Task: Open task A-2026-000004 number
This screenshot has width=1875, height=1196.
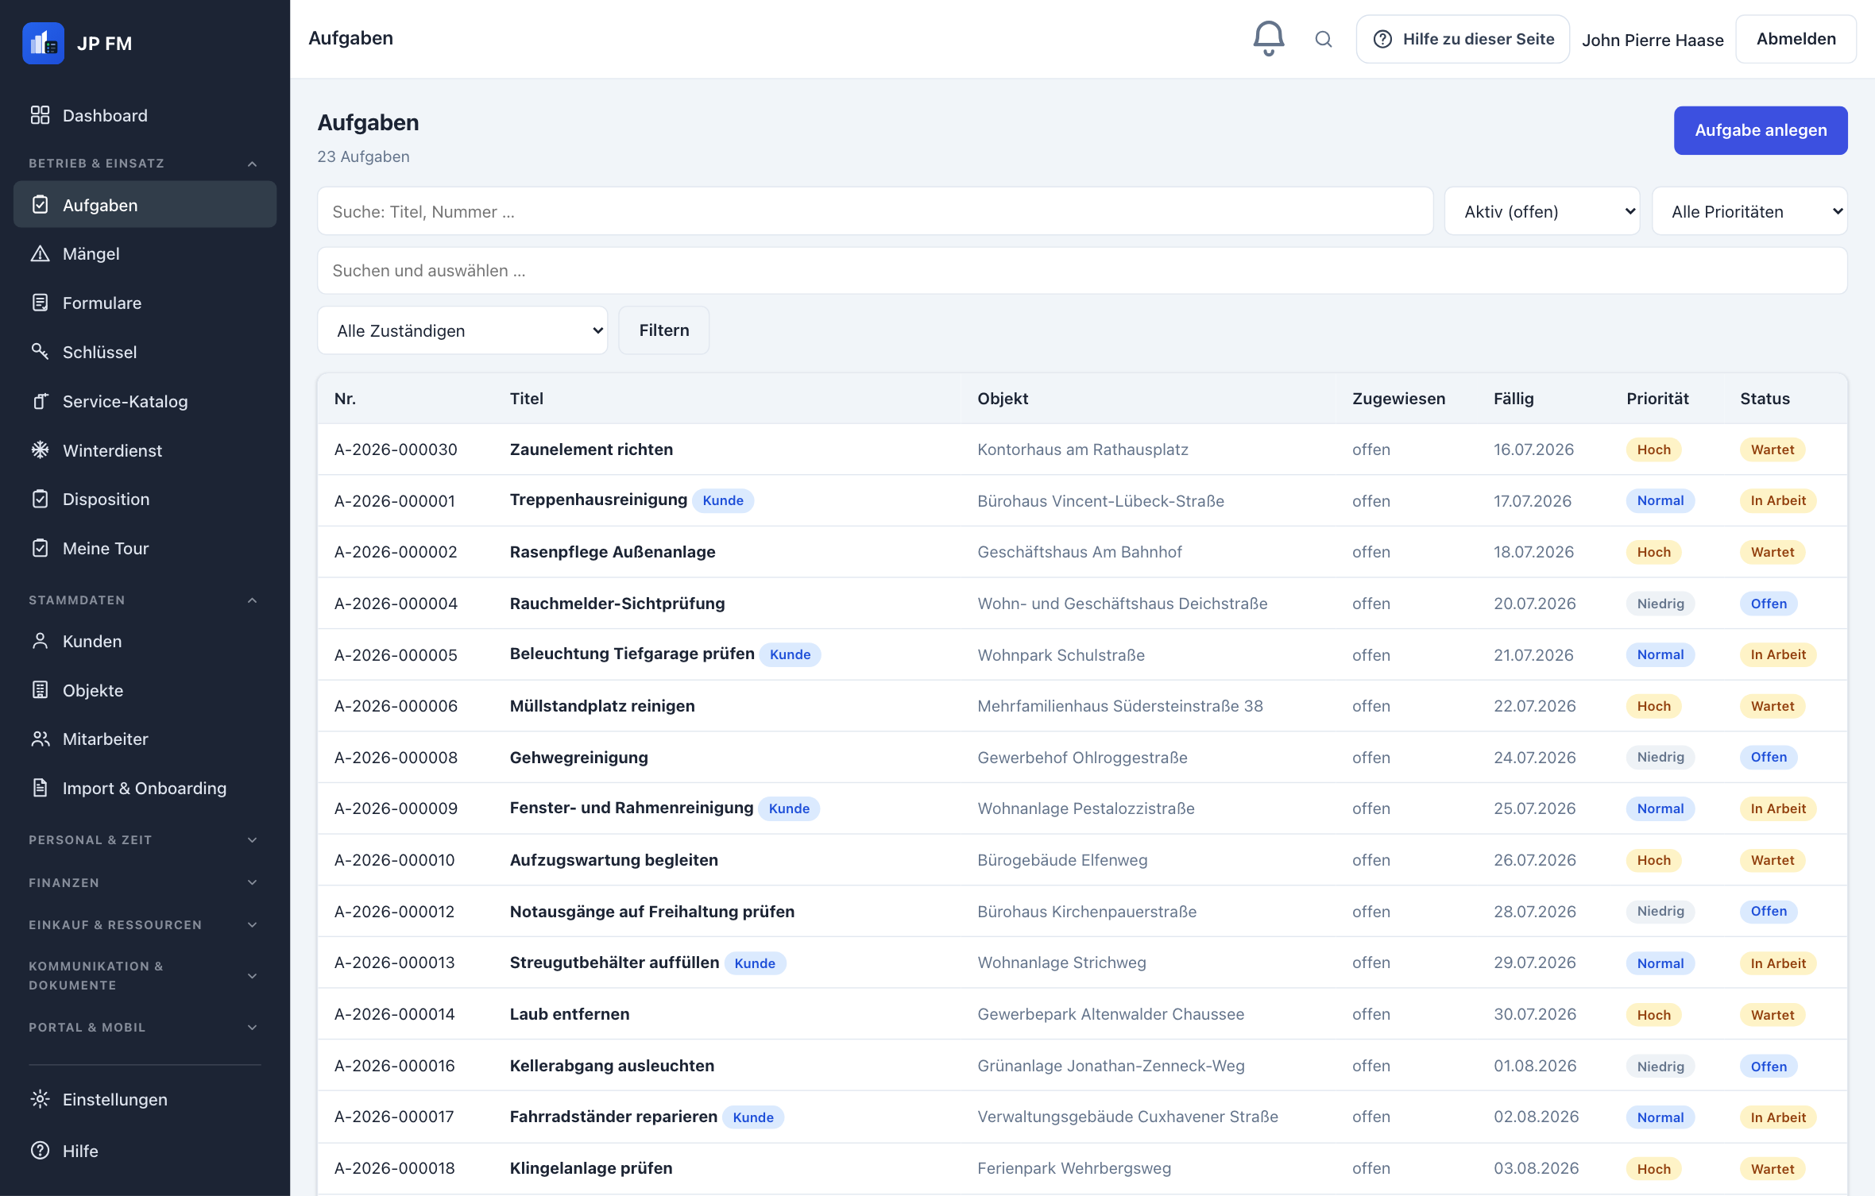Action: click(x=396, y=604)
